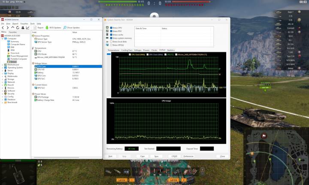Click the system memory module icon

click(x=107, y=38)
